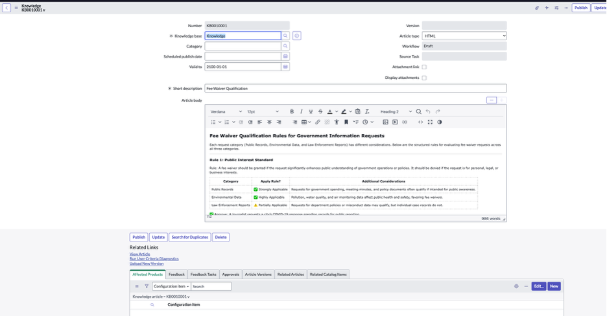
Task: Center align text in editor
Action: 269,122
